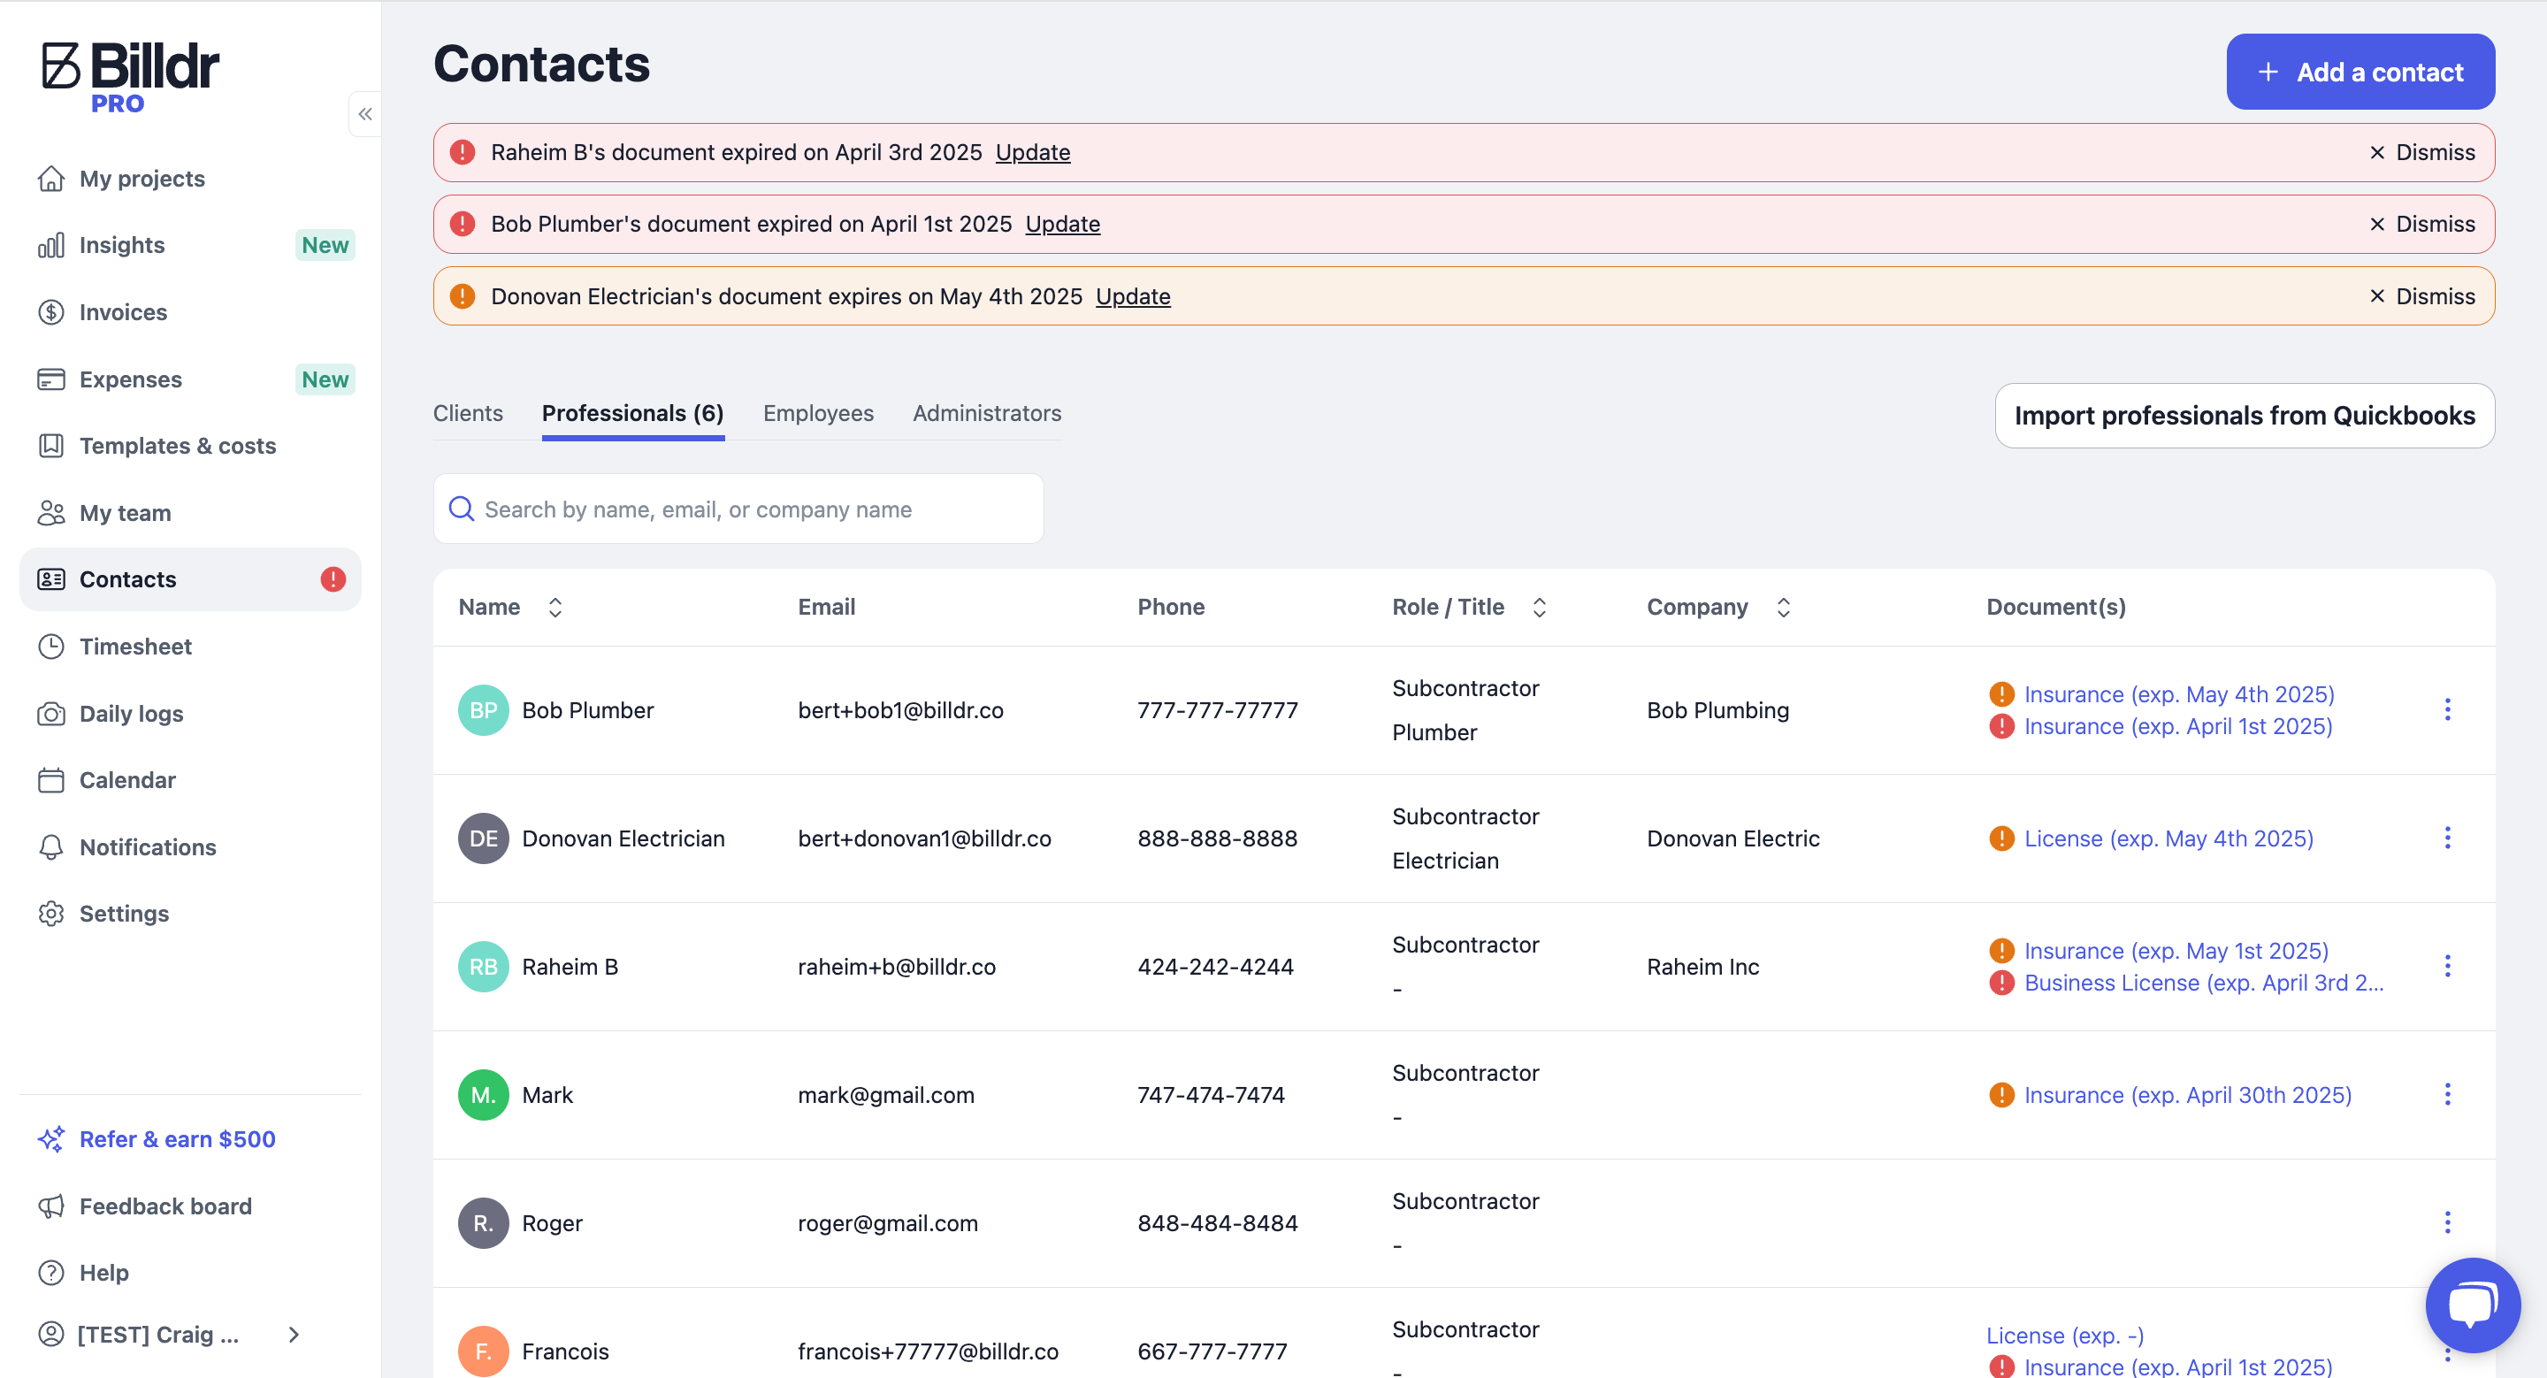This screenshot has height=1378, width=2547.
Task: Sort the table by Role / Title
Action: click(x=1540, y=607)
